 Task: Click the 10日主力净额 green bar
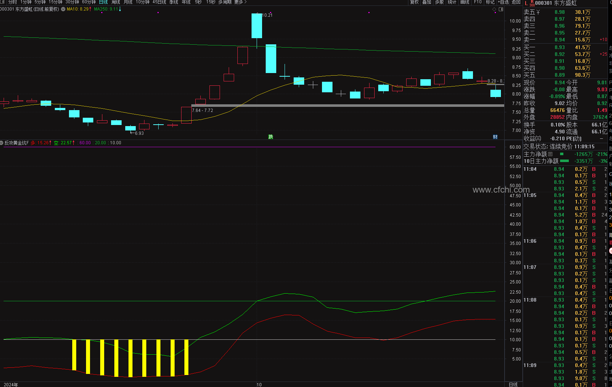[x=564, y=161]
